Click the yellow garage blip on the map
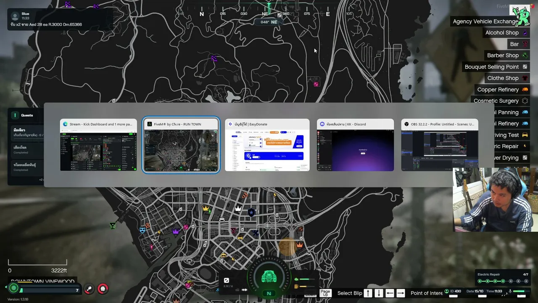The width and height of the screenshot is (538, 303). pos(224,256)
